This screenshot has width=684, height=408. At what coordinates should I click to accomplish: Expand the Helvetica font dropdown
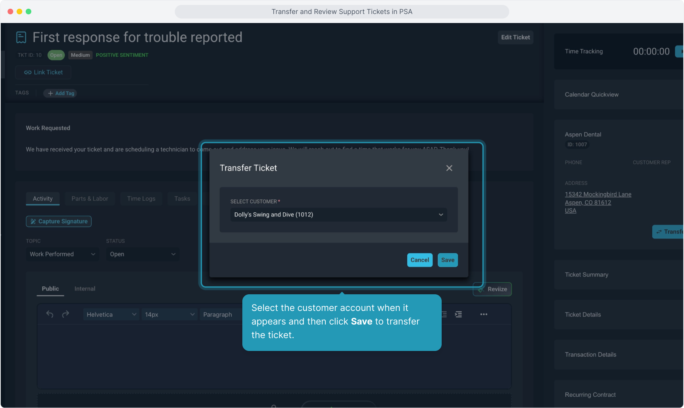point(111,314)
